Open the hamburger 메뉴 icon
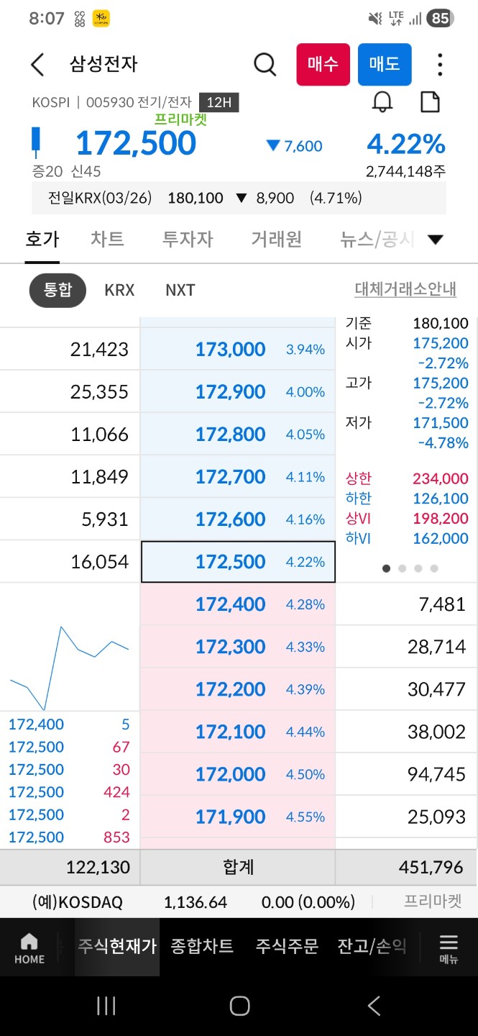 coord(449,948)
